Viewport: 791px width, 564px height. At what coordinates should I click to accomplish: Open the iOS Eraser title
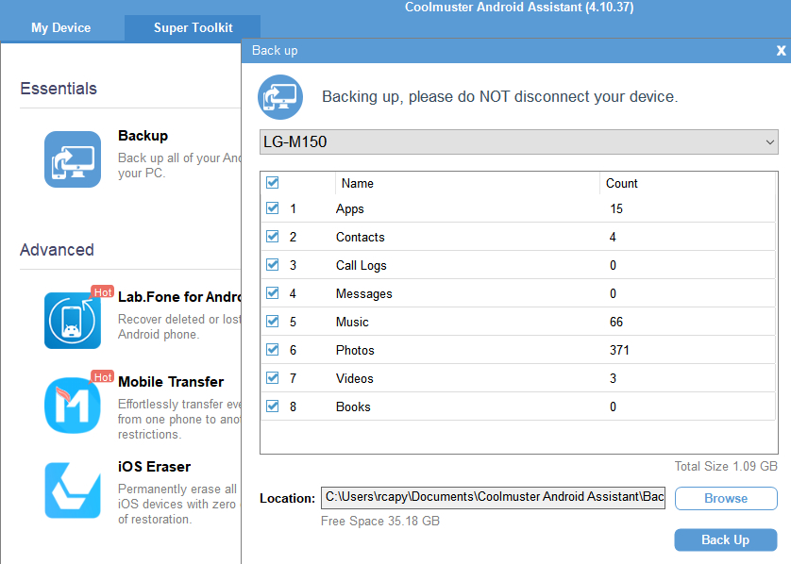coord(154,467)
